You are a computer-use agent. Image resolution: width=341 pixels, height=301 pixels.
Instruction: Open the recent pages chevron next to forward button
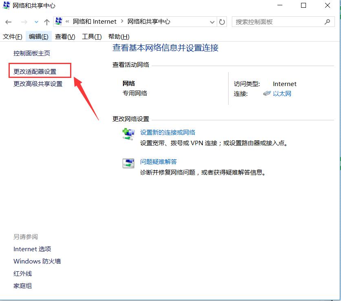pyautogui.click(x=36, y=22)
